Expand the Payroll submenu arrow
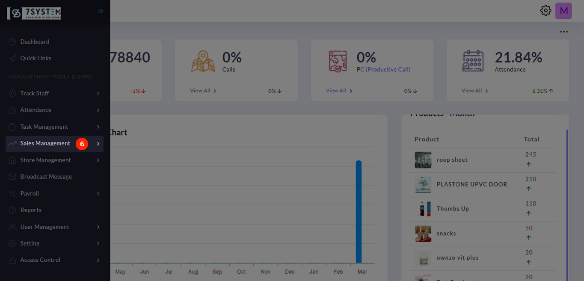The height and width of the screenshot is (281, 584). (98, 194)
